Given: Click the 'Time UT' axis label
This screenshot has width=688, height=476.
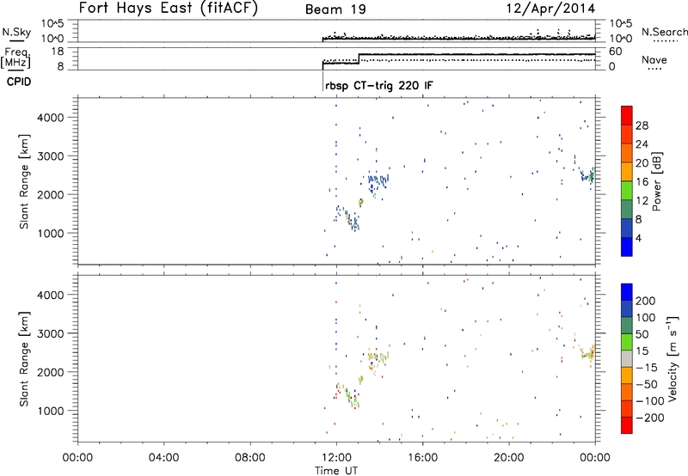Looking at the screenshot, I should click(x=336, y=471).
